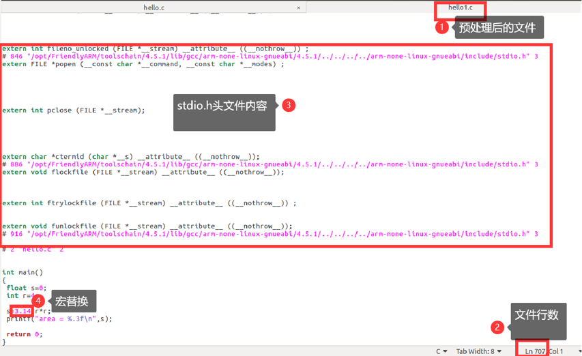Click the '# 886' stdio.h line marker
Viewport: 582px width, 356px height.
(x=270, y=164)
